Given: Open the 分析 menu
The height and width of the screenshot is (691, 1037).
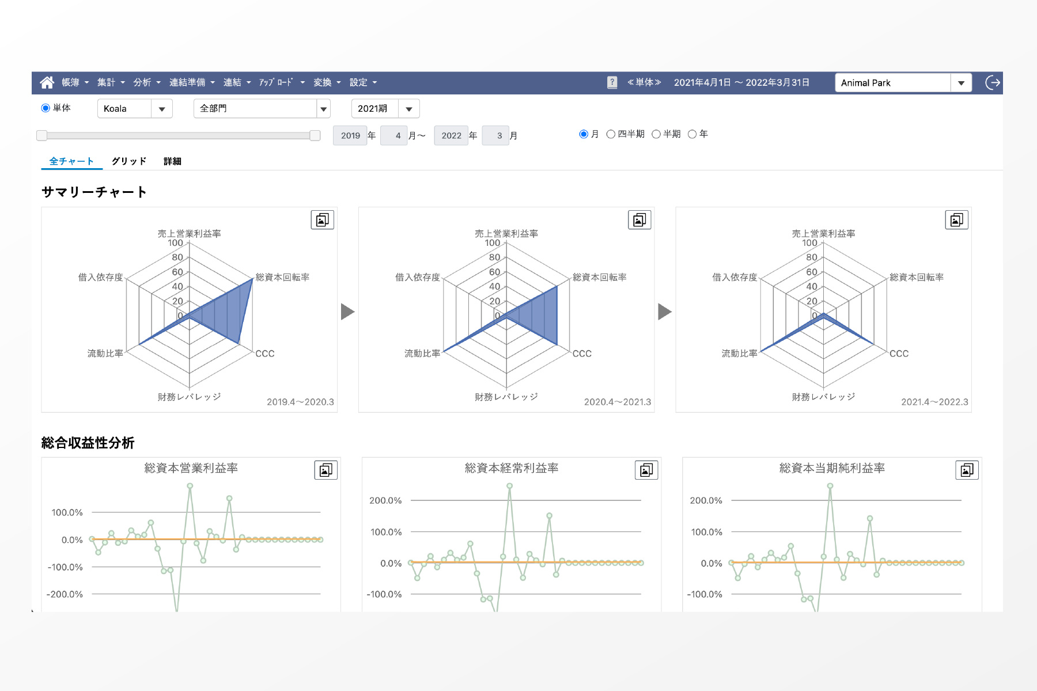Looking at the screenshot, I should tap(146, 82).
